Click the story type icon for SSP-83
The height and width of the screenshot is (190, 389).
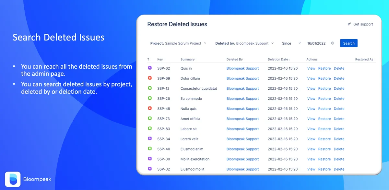tap(150, 129)
